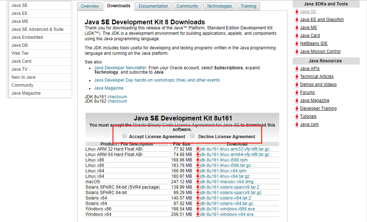Click the red arrow icon beside Forums

click(297, 93)
